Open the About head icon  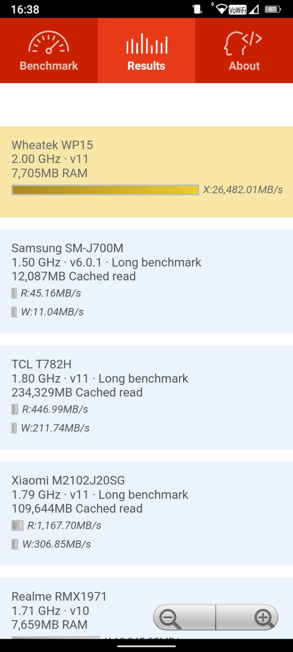pos(243,43)
